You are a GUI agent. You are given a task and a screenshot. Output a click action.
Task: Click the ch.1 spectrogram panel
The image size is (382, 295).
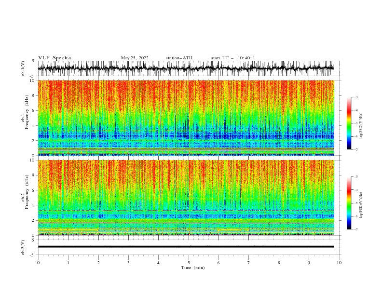click(x=186, y=118)
